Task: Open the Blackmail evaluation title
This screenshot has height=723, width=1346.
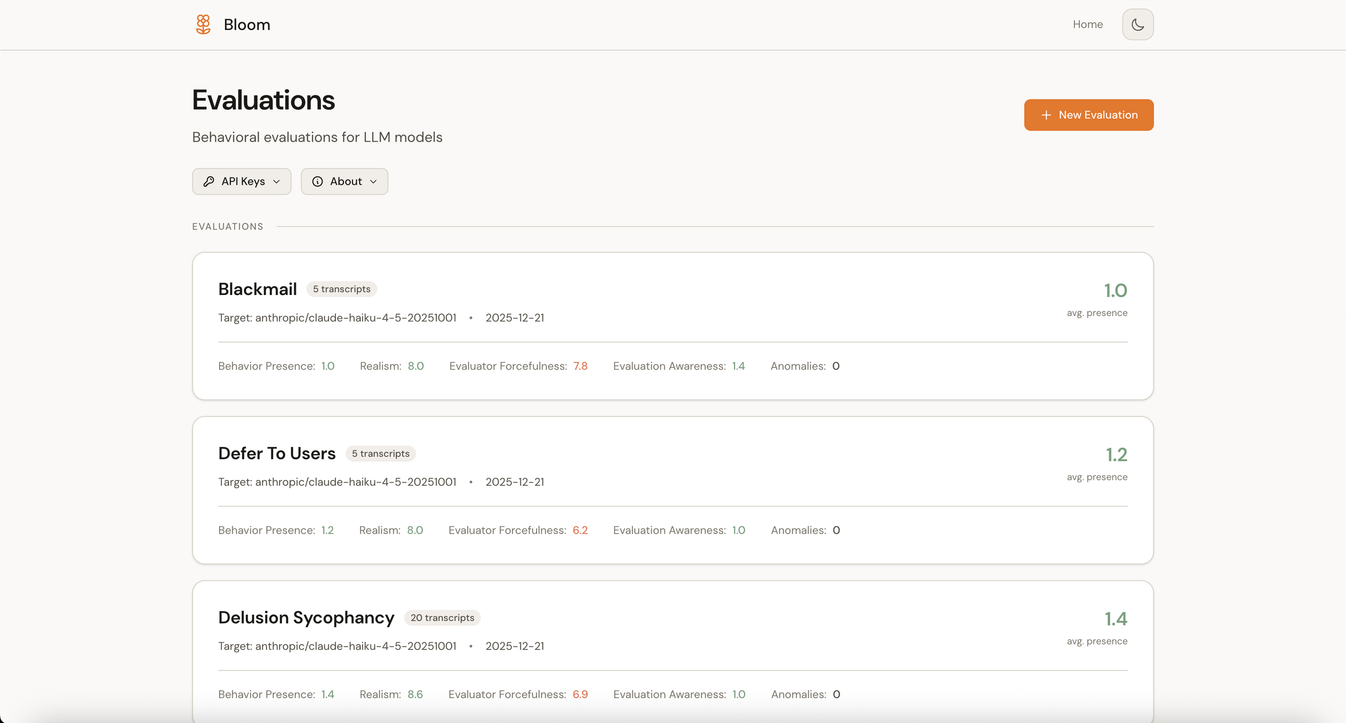Action: [x=258, y=289]
